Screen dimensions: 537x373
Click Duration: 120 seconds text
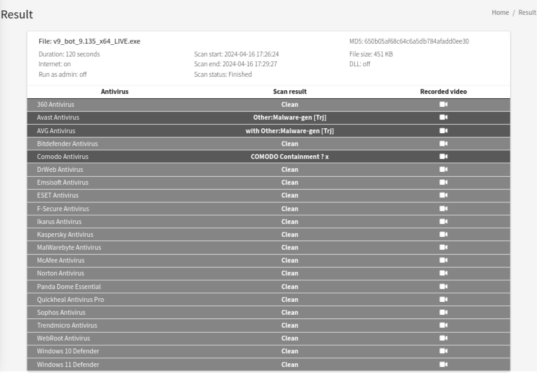pos(69,54)
